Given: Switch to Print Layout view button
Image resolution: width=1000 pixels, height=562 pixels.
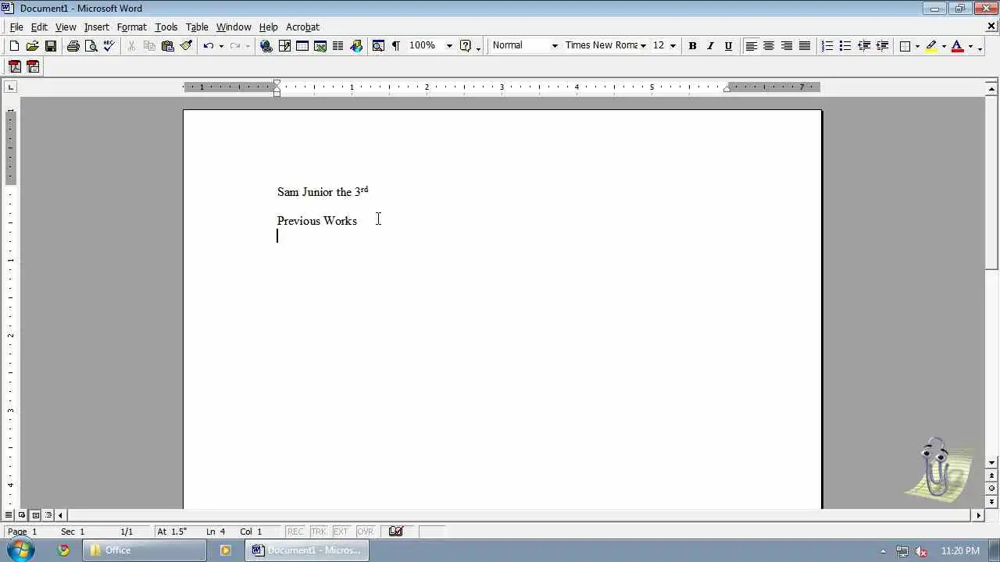Looking at the screenshot, I should [35, 515].
